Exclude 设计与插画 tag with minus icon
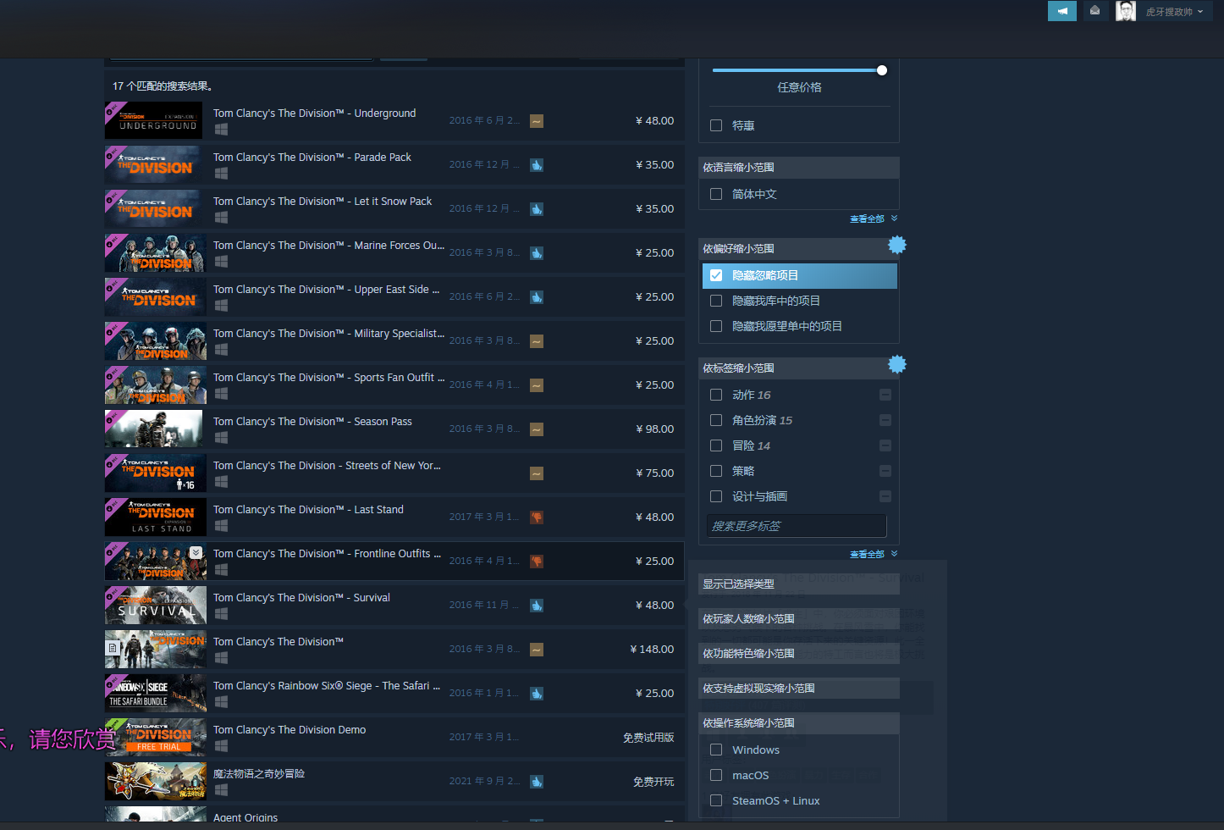1224x830 pixels. tap(885, 496)
